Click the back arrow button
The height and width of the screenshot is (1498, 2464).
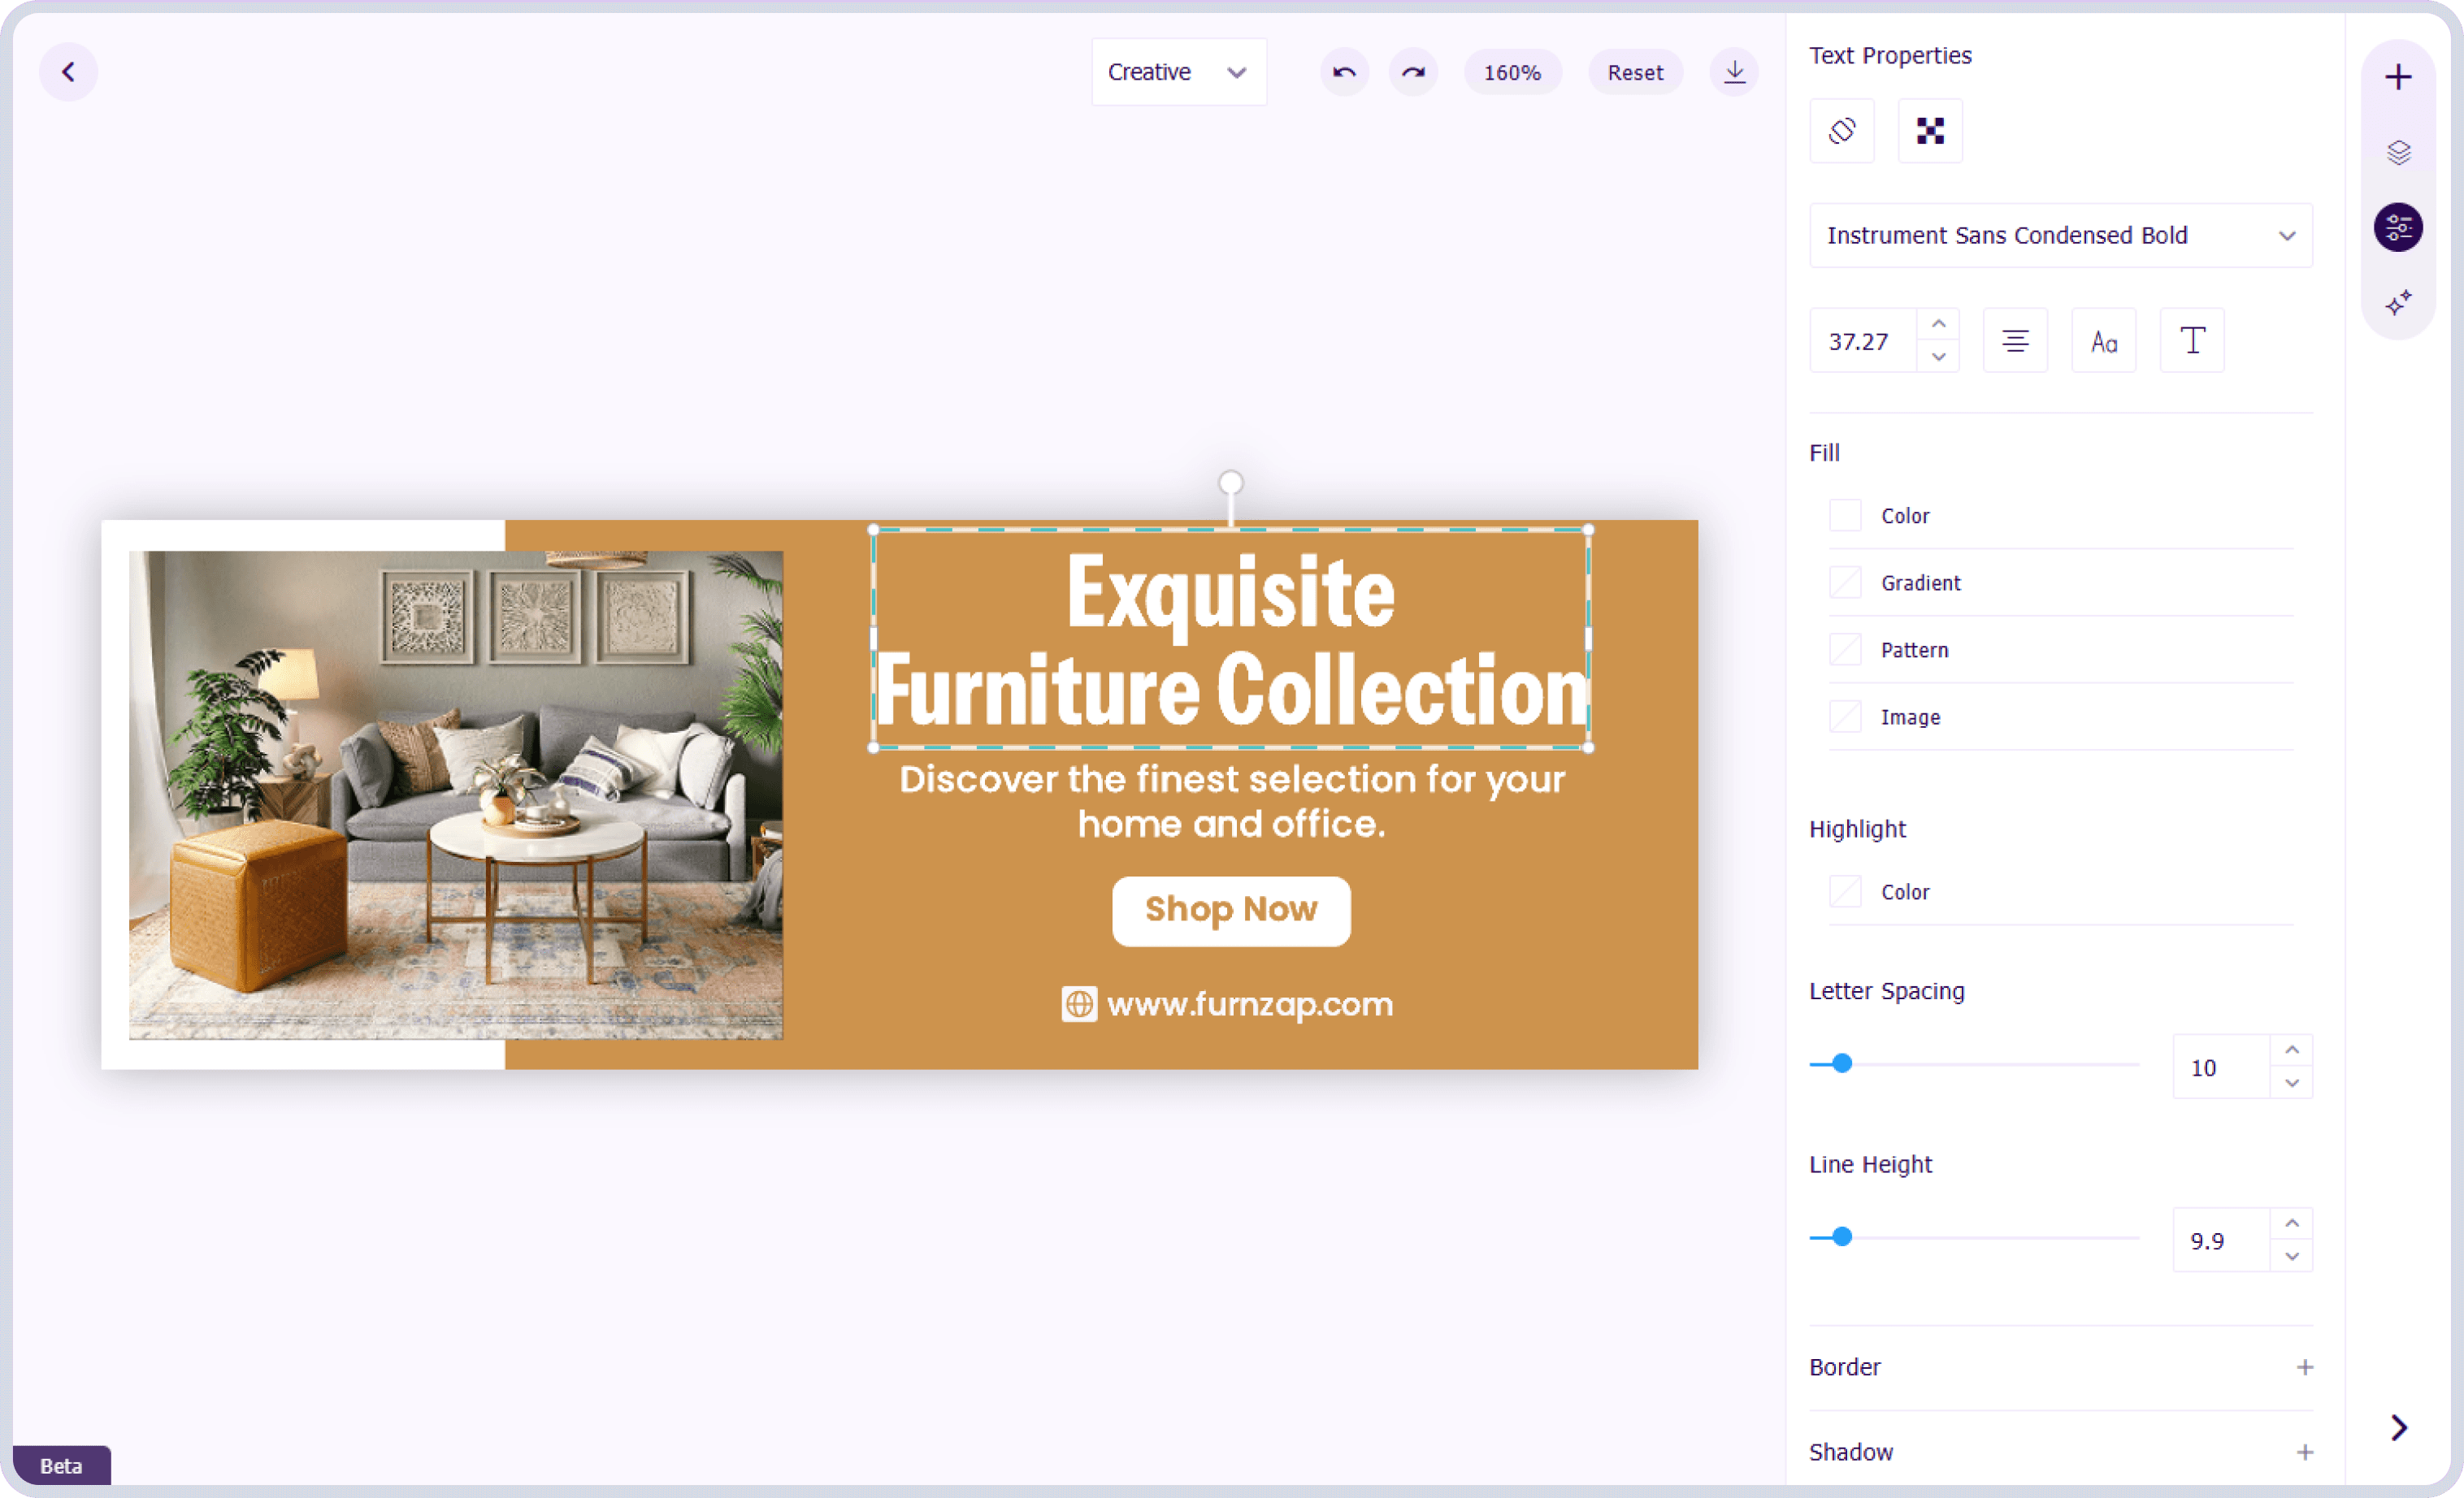pos(68,72)
